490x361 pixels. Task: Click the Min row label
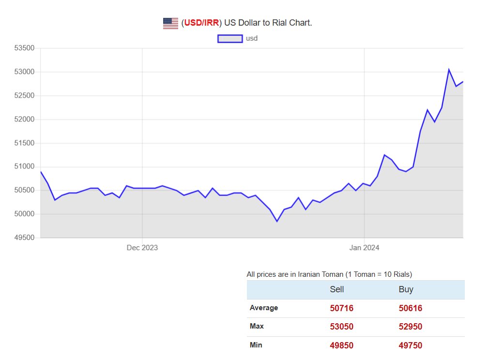[256, 345]
